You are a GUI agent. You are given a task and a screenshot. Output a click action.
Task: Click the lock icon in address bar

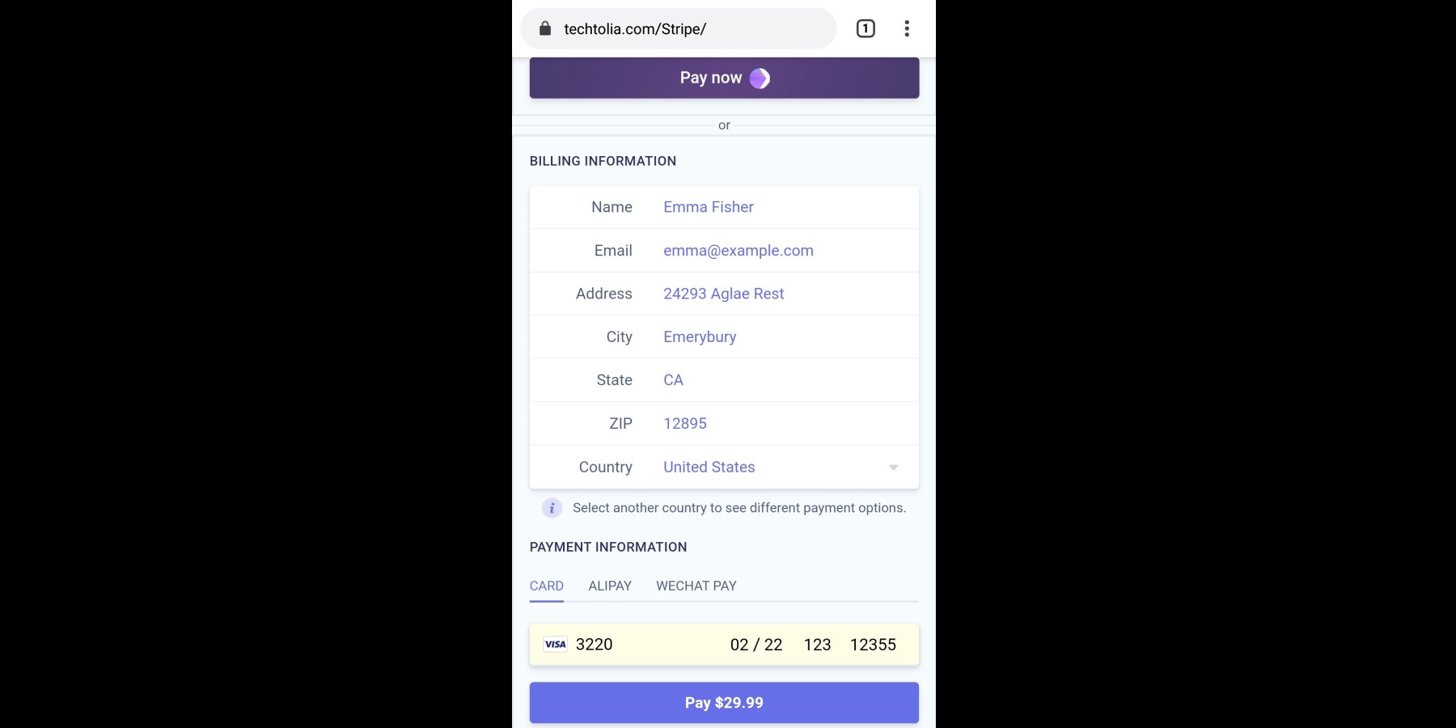point(545,29)
